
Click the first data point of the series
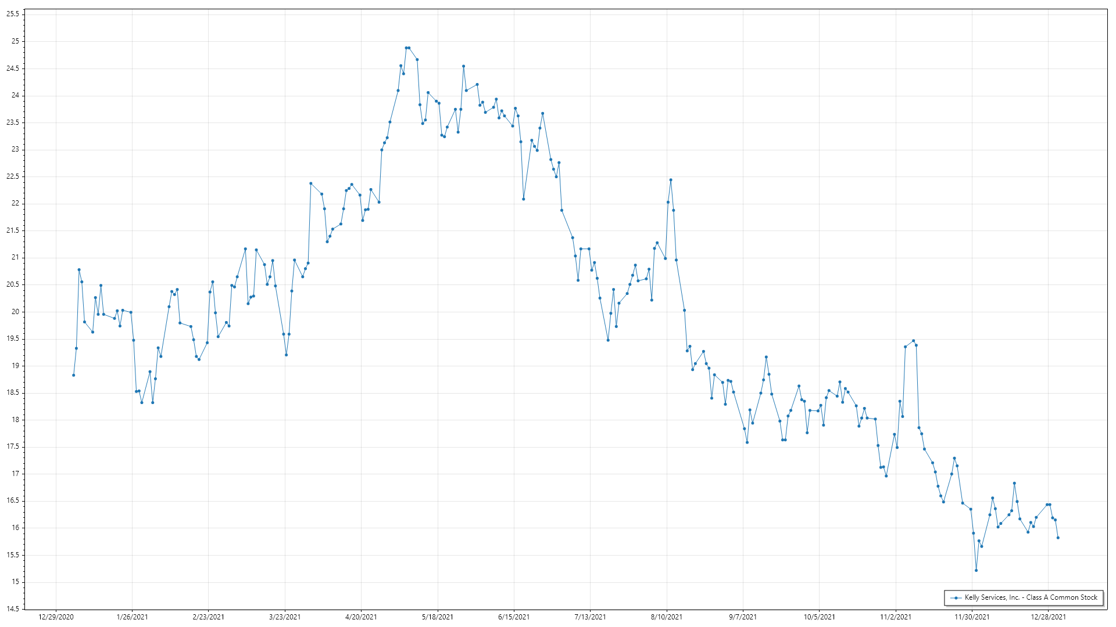coord(74,375)
